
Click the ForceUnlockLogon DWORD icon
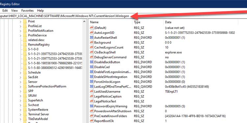[92, 82]
